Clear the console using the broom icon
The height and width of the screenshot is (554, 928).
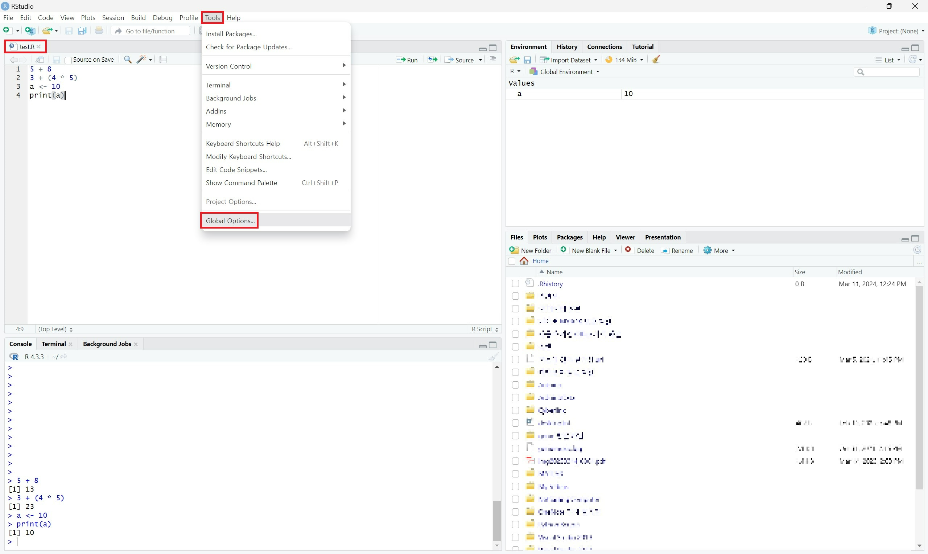493,357
